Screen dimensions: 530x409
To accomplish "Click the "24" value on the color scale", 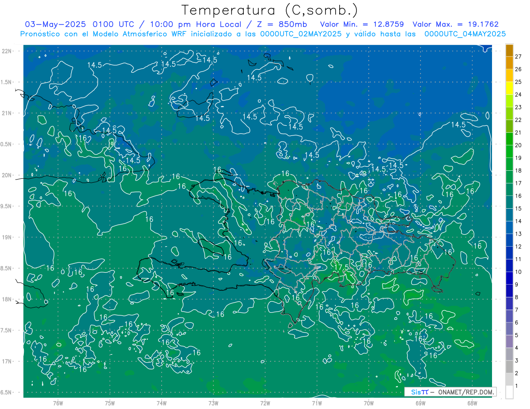I will pyautogui.click(x=518, y=94).
